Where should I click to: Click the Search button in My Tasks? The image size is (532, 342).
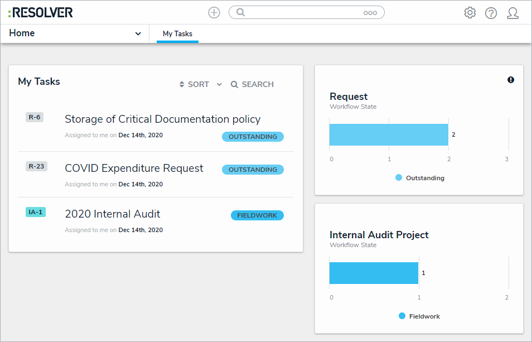(x=252, y=84)
